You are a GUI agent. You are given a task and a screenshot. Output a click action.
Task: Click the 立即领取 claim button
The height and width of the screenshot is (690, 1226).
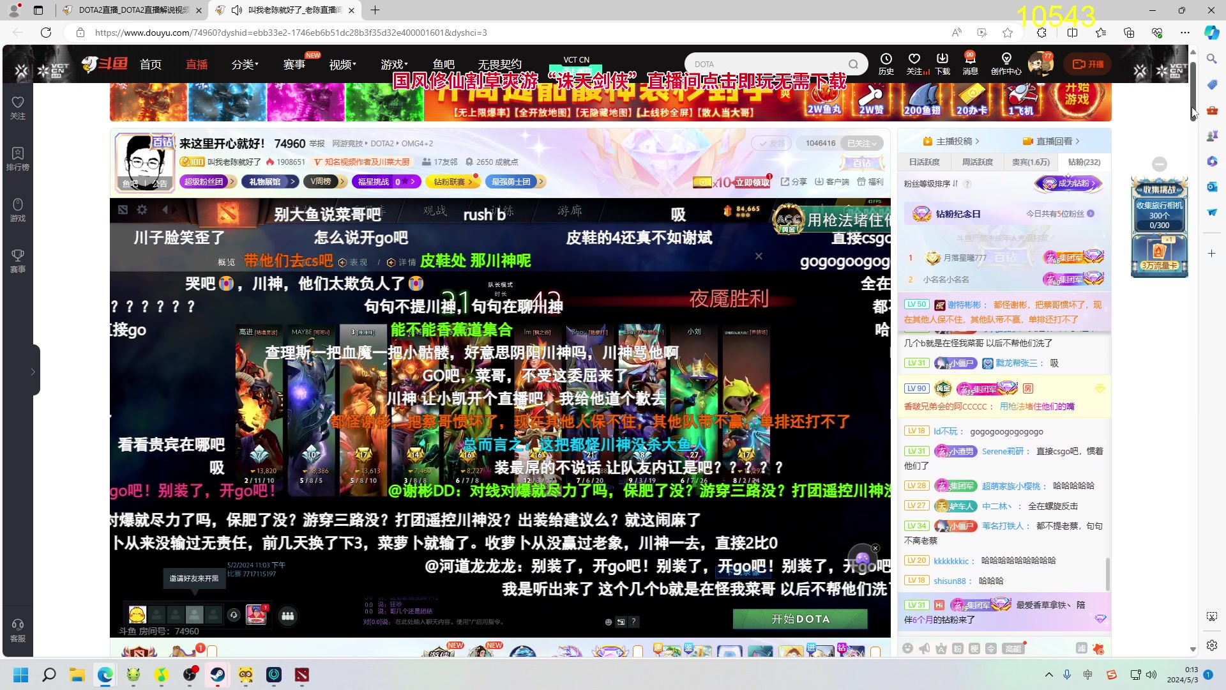[x=752, y=182]
